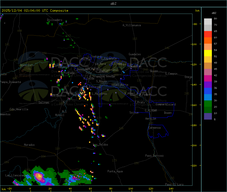Select the dark orange 57-60 dBZ swatch
Image resolution: width=227 pixels, height=192 pixels.
[x=208, y=41]
